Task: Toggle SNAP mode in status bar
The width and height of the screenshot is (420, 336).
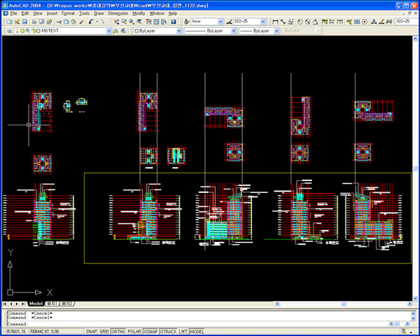Action: (92, 331)
